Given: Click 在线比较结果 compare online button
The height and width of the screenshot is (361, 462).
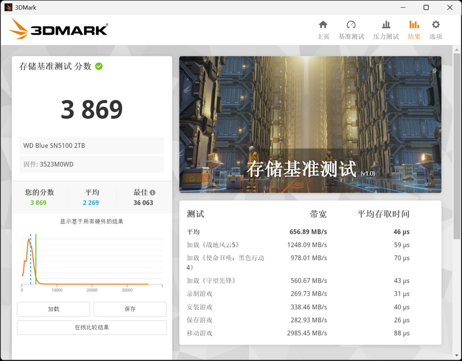Looking at the screenshot, I should pyautogui.click(x=92, y=328).
